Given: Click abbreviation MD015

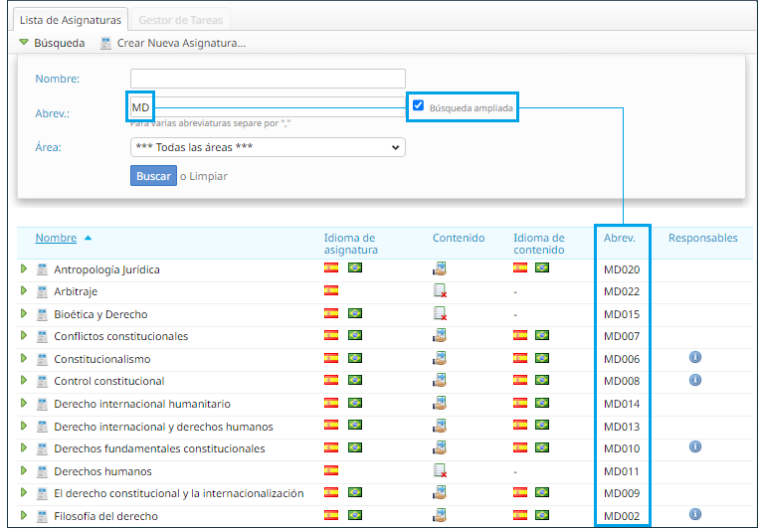Looking at the screenshot, I should click(x=622, y=314).
